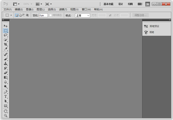
Task: Select the Horizontal Type tool
Action: click(x=5, y=96)
